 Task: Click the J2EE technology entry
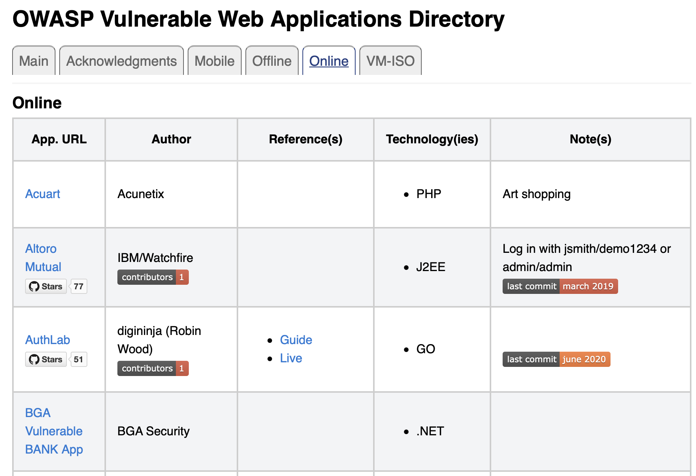[x=431, y=267]
